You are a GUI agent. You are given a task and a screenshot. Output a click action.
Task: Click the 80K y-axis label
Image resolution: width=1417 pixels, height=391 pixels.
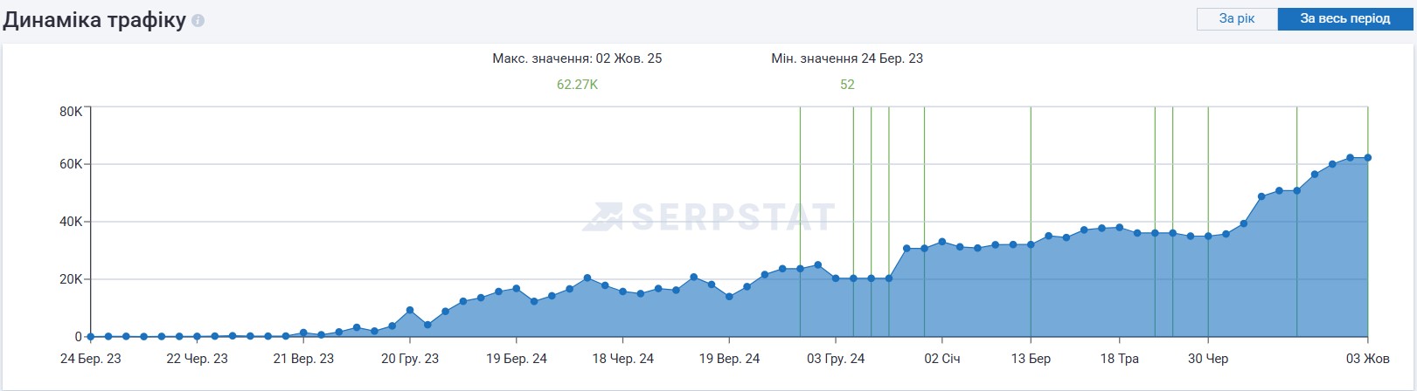tap(71, 112)
